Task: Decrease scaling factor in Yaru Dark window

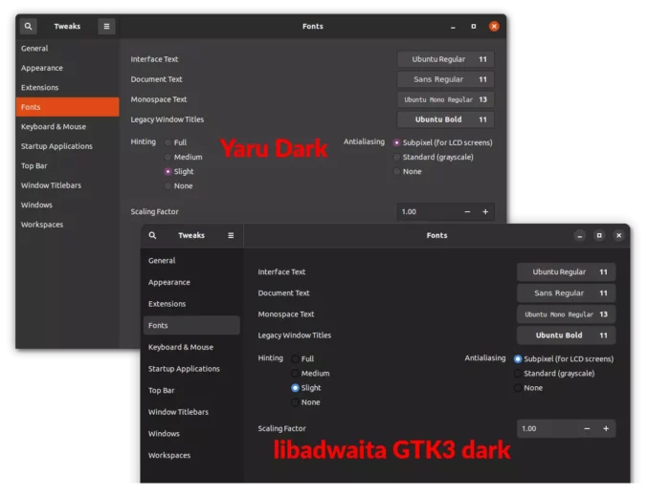Action: coord(467,211)
